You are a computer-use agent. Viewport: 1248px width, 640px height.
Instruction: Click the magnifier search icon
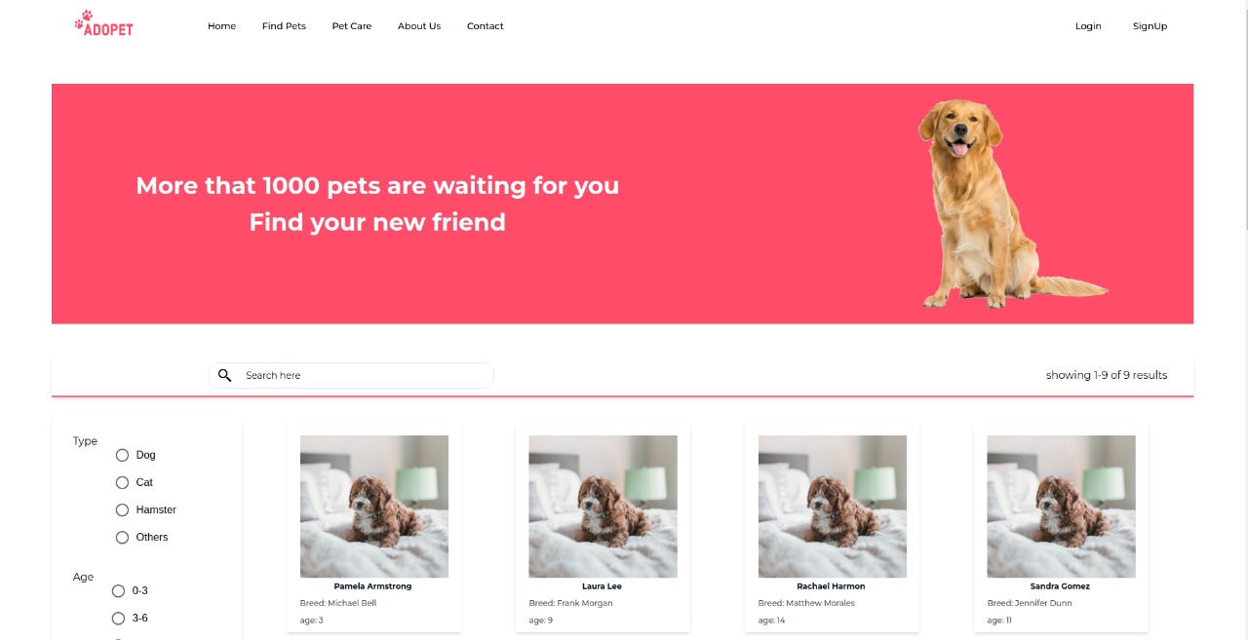(224, 375)
